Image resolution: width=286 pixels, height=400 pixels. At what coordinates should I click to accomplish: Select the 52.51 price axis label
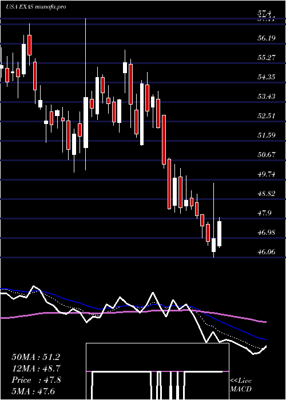tap(267, 116)
